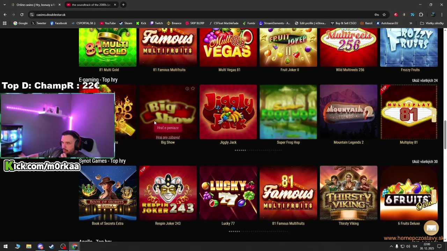Open the Thirsty Viking game
The image size is (447, 251).
(x=349, y=193)
